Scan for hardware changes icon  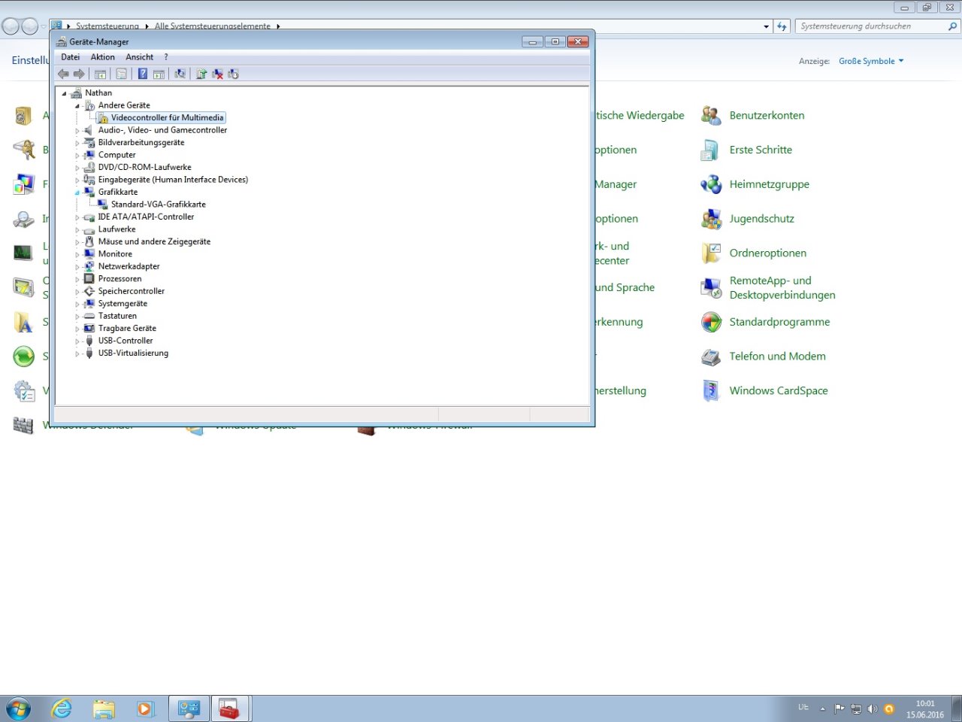pos(180,74)
